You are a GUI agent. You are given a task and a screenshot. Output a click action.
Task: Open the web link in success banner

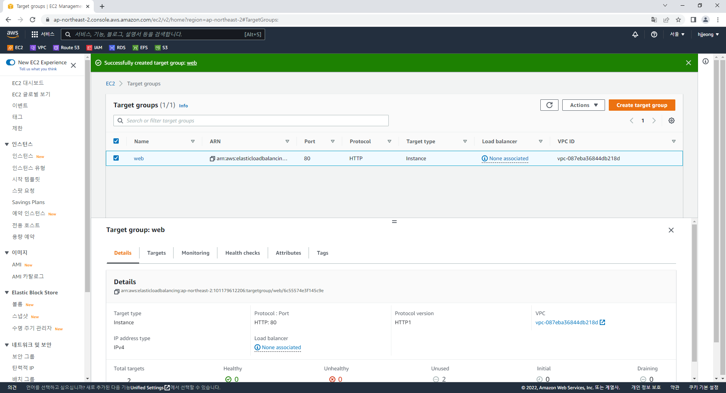coord(192,63)
